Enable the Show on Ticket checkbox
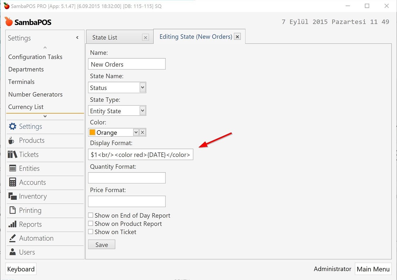The height and width of the screenshot is (280, 397). (x=91, y=231)
